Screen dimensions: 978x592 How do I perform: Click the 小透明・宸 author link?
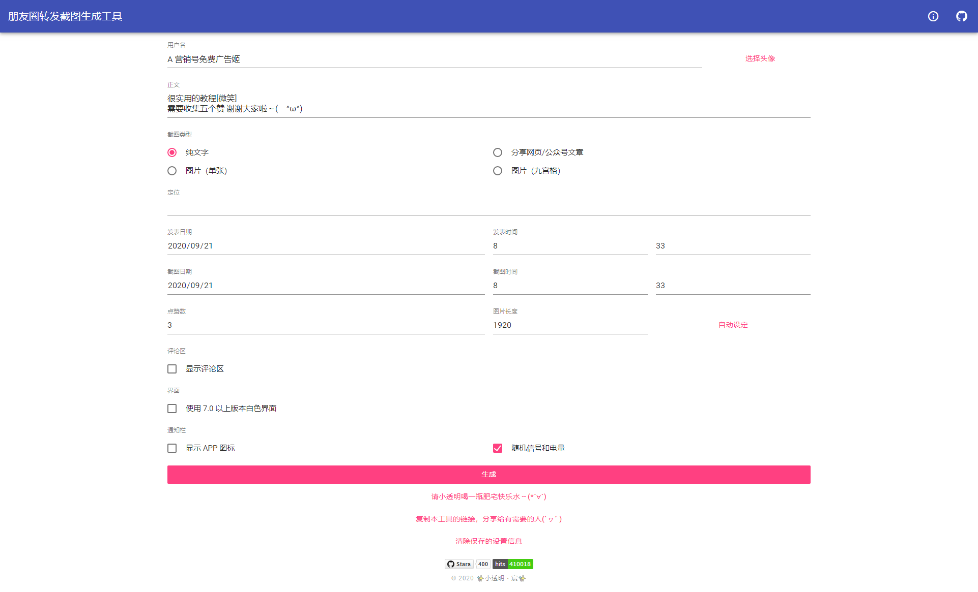pos(501,578)
